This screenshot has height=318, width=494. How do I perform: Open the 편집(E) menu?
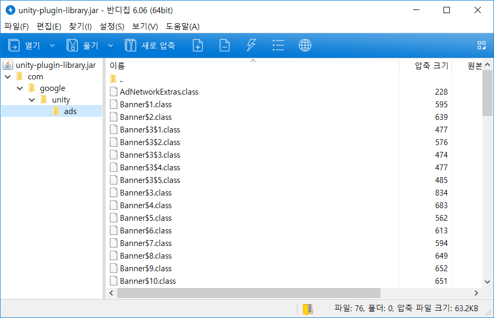(49, 26)
